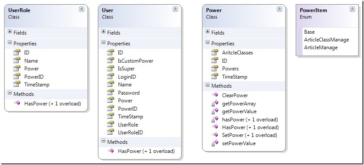Select ID property in Power class
This screenshot has width=364, height=165.
coord(224,61)
